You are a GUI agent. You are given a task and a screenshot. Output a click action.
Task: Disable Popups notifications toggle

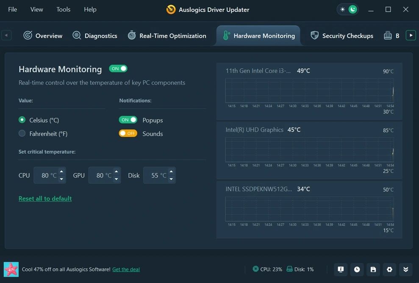coord(128,120)
